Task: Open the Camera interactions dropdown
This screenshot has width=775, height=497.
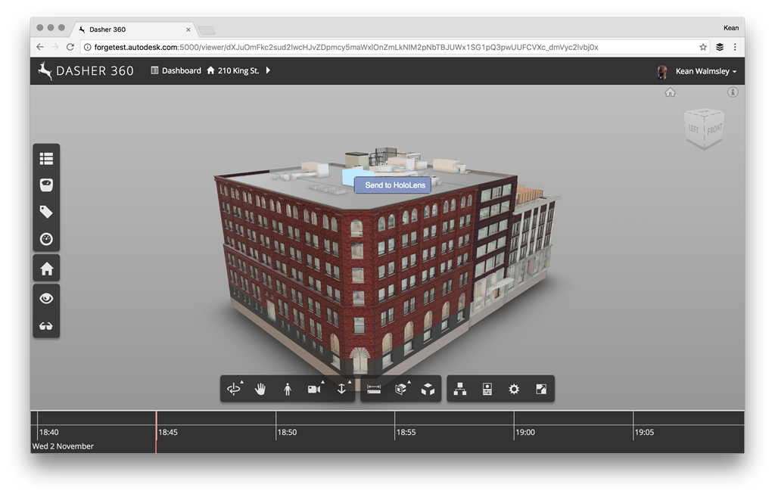Action: [314, 389]
